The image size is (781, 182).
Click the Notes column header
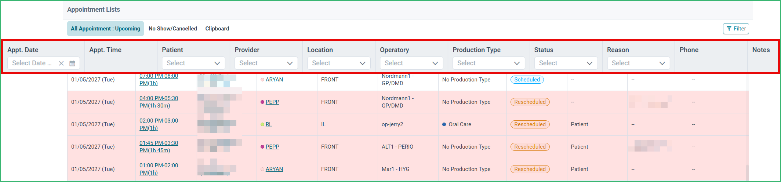point(761,50)
